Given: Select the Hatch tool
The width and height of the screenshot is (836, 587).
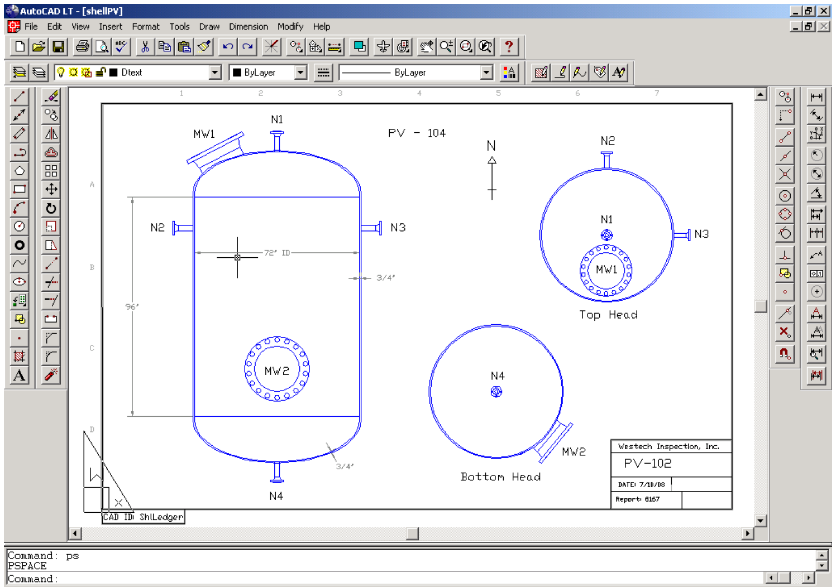Looking at the screenshot, I should pos(19,357).
